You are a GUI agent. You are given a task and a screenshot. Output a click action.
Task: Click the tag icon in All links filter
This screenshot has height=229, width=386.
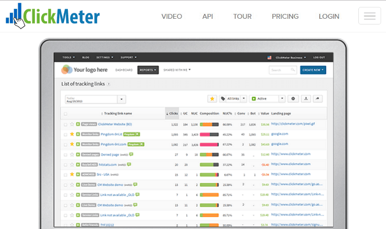223,98
